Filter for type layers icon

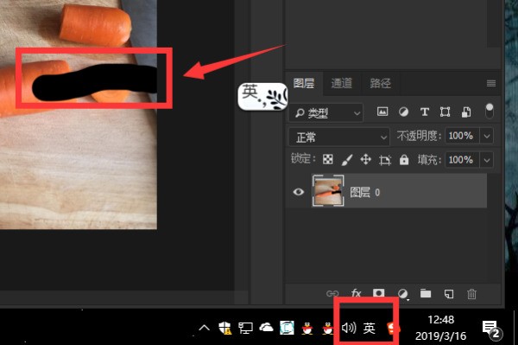pos(425,112)
